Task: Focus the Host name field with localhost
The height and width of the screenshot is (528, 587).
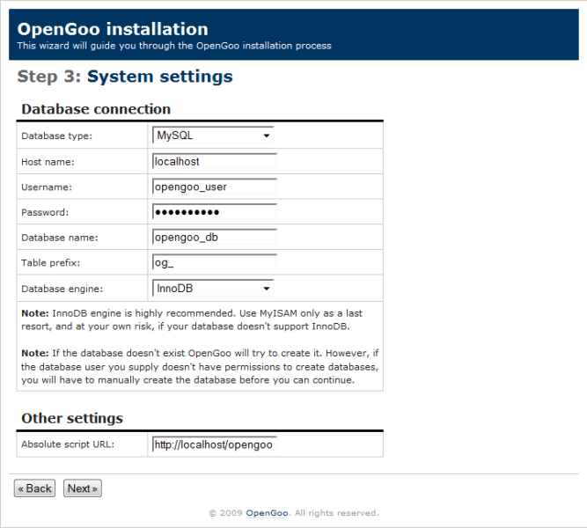Action: pyautogui.click(x=215, y=161)
